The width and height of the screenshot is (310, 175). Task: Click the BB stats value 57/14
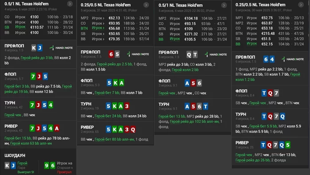tap(144, 39)
